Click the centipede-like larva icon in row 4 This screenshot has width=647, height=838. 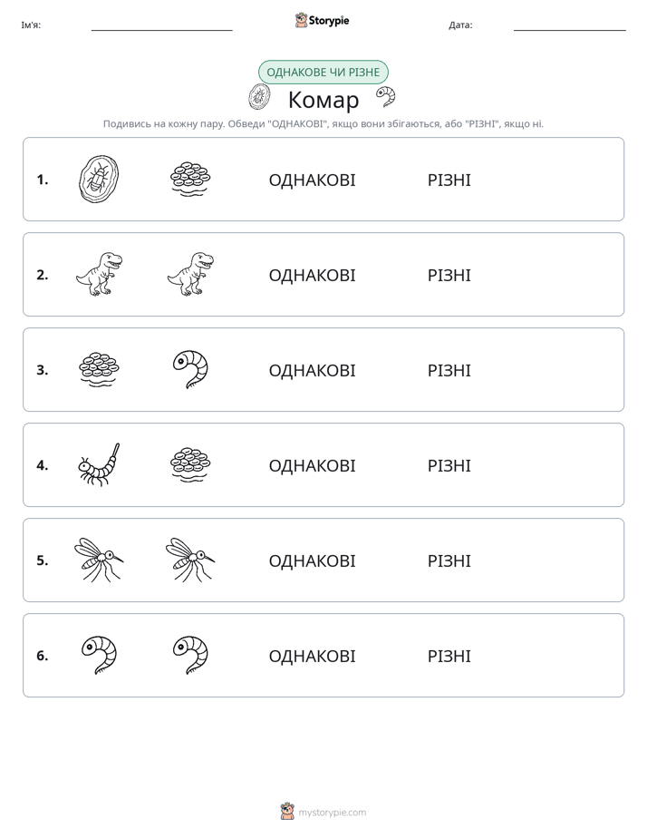(x=99, y=464)
